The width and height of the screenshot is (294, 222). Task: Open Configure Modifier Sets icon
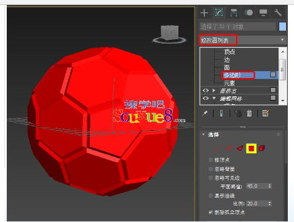click(266, 113)
